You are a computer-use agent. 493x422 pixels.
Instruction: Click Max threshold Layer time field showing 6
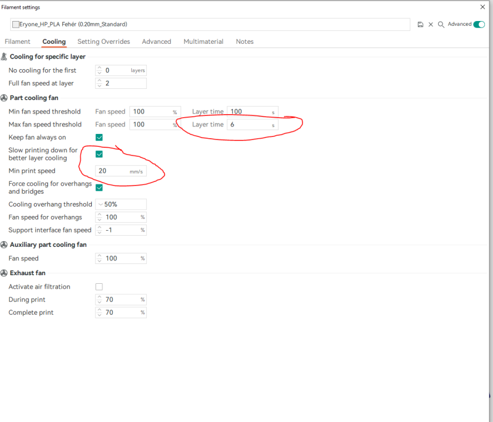[253, 124]
